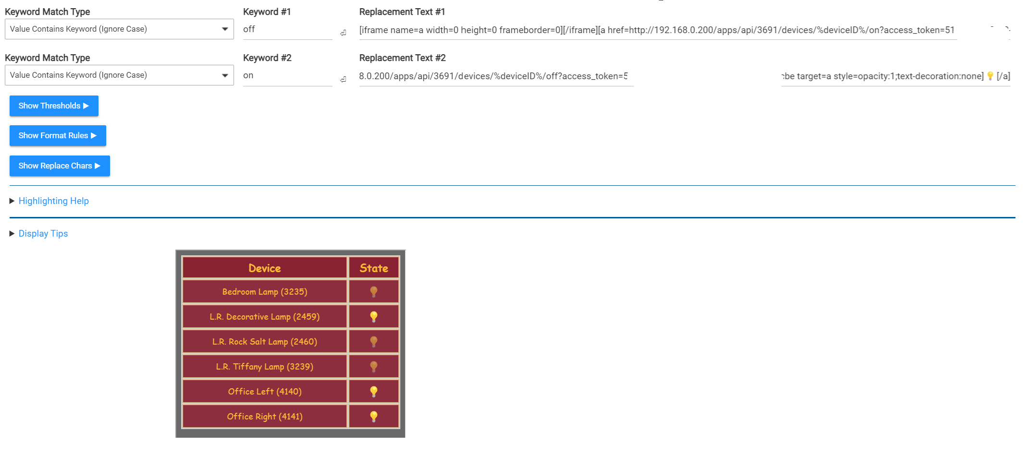Click the Keyword #2 input field
The height and width of the screenshot is (455, 1025).
287,76
